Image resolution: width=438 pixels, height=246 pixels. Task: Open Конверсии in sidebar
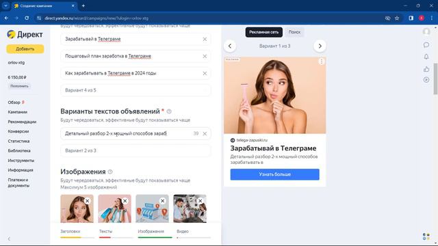(x=18, y=131)
